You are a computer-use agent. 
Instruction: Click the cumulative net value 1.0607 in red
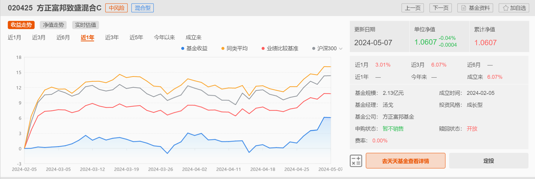pyautogui.click(x=485, y=43)
